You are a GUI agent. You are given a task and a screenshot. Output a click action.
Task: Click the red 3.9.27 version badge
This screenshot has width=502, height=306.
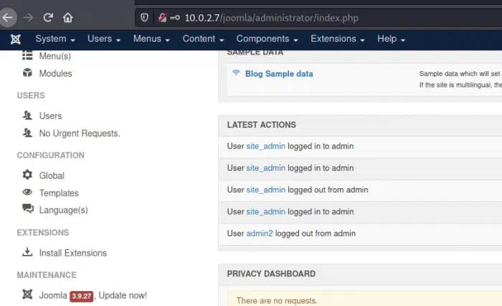click(82, 296)
